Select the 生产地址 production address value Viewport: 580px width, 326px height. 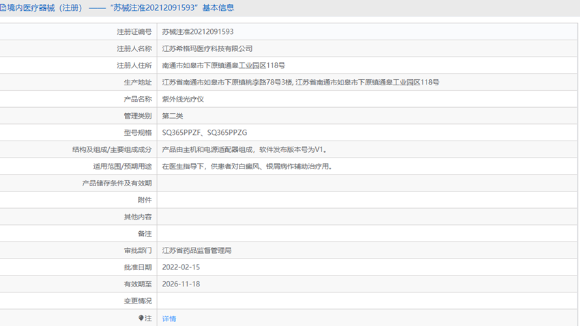click(x=300, y=82)
